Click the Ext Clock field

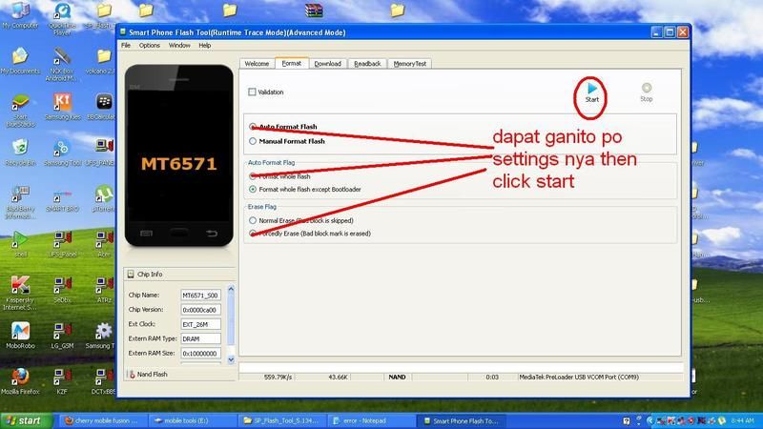tap(200, 324)
